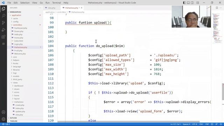Open the Source Control view
Screen dimensions: 224x126
click(x=3, y=23)
